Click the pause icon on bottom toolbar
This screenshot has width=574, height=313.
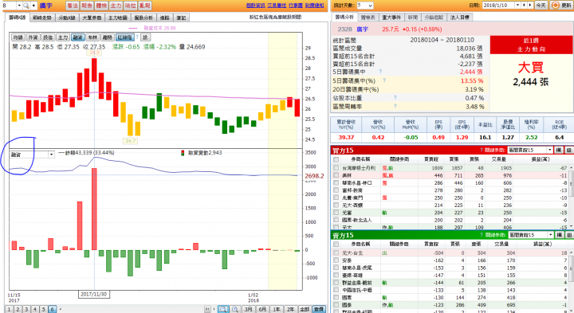207,309
